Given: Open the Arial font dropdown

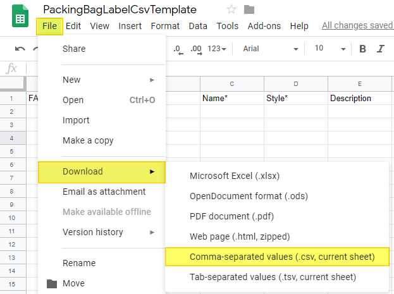Looking at the screenshot, I should coord(271,49).
